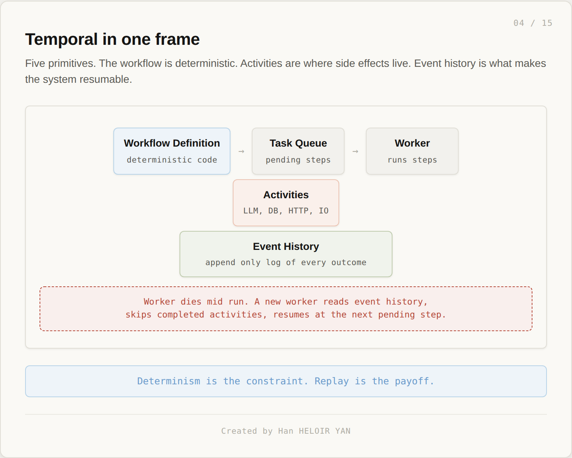Click the Event History box
The width and height of the screenshot is (572, 458).
286,254
